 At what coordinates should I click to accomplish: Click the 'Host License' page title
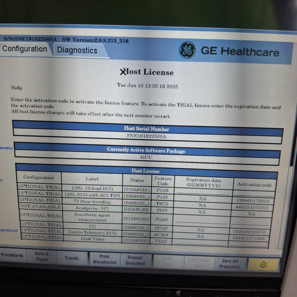pyautogui.click(x=147, y=72)
